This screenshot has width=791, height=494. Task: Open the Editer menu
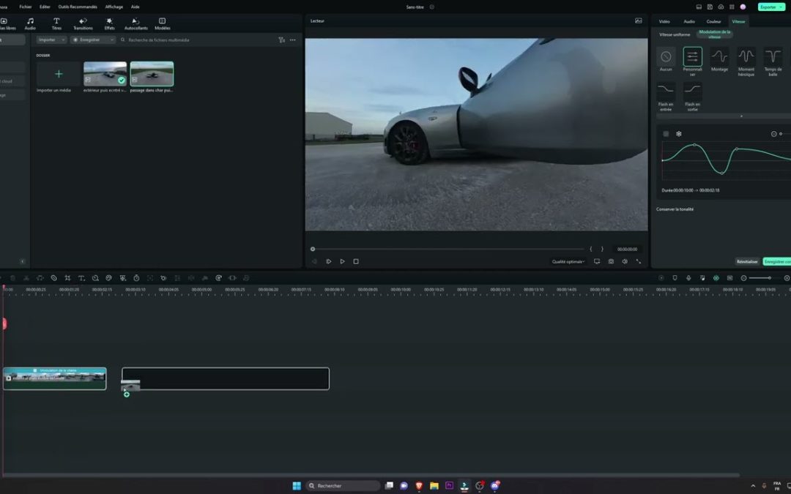(45, 7)
